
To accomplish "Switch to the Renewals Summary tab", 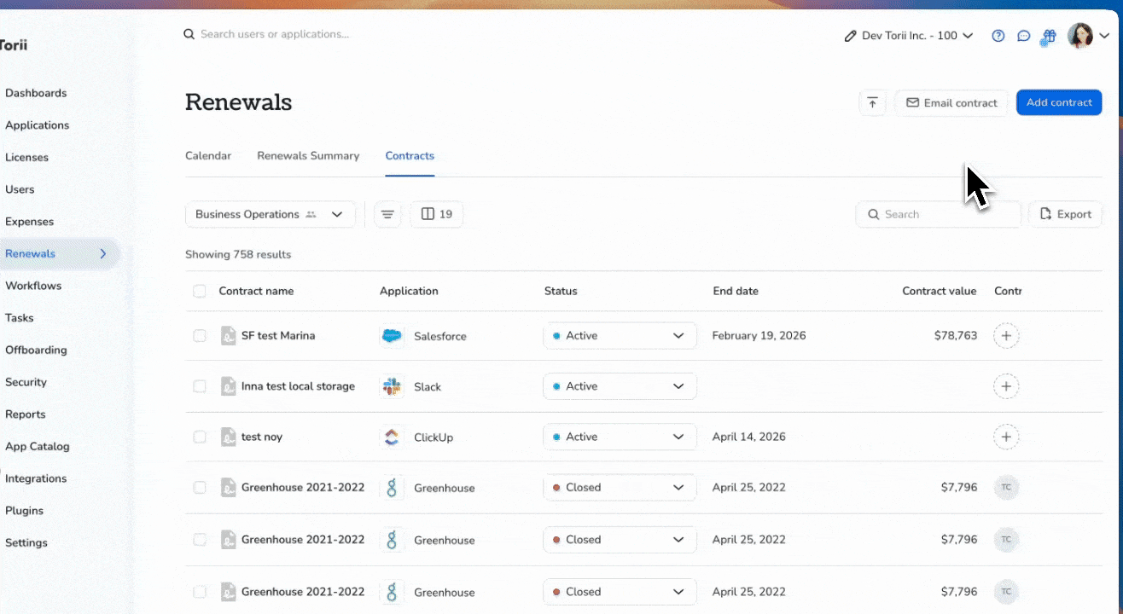I will (308, 156).
